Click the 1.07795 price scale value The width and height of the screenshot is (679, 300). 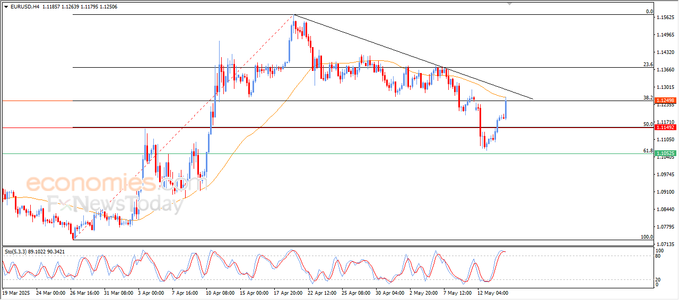tap(666, 227)
